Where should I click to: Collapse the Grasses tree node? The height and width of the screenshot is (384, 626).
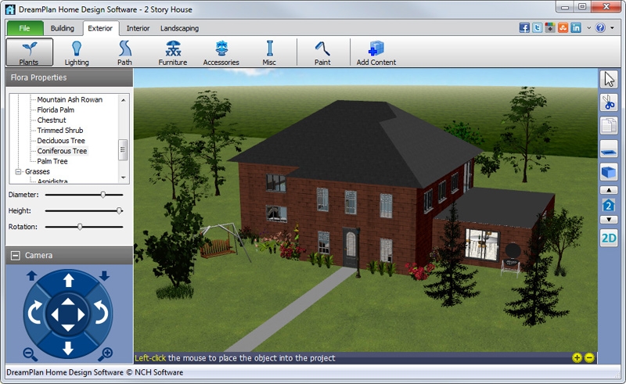click(18, 171)
